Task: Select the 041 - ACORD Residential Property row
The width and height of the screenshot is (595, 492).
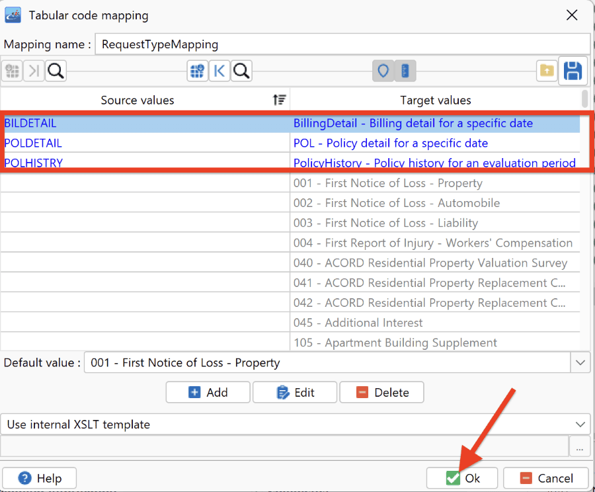Action: click(x=435, y=283)
